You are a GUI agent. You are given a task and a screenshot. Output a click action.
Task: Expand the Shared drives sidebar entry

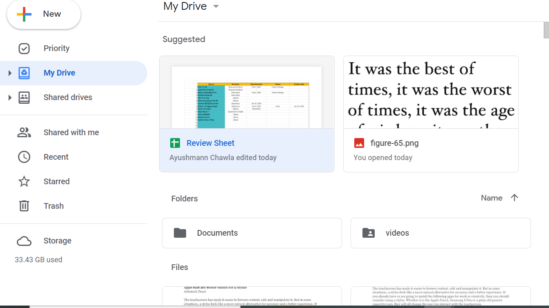pos(9,97)
